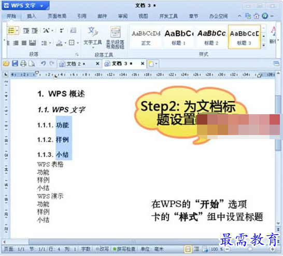Open the 视图 ribbon tab
Screen dimensions: 283x256
[x=143, y=16]
